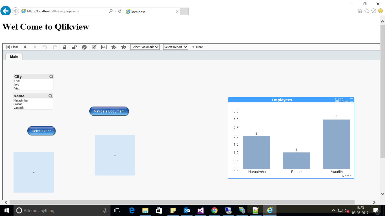Redo the layout change
385x216 pixels.
click(55, 47)
